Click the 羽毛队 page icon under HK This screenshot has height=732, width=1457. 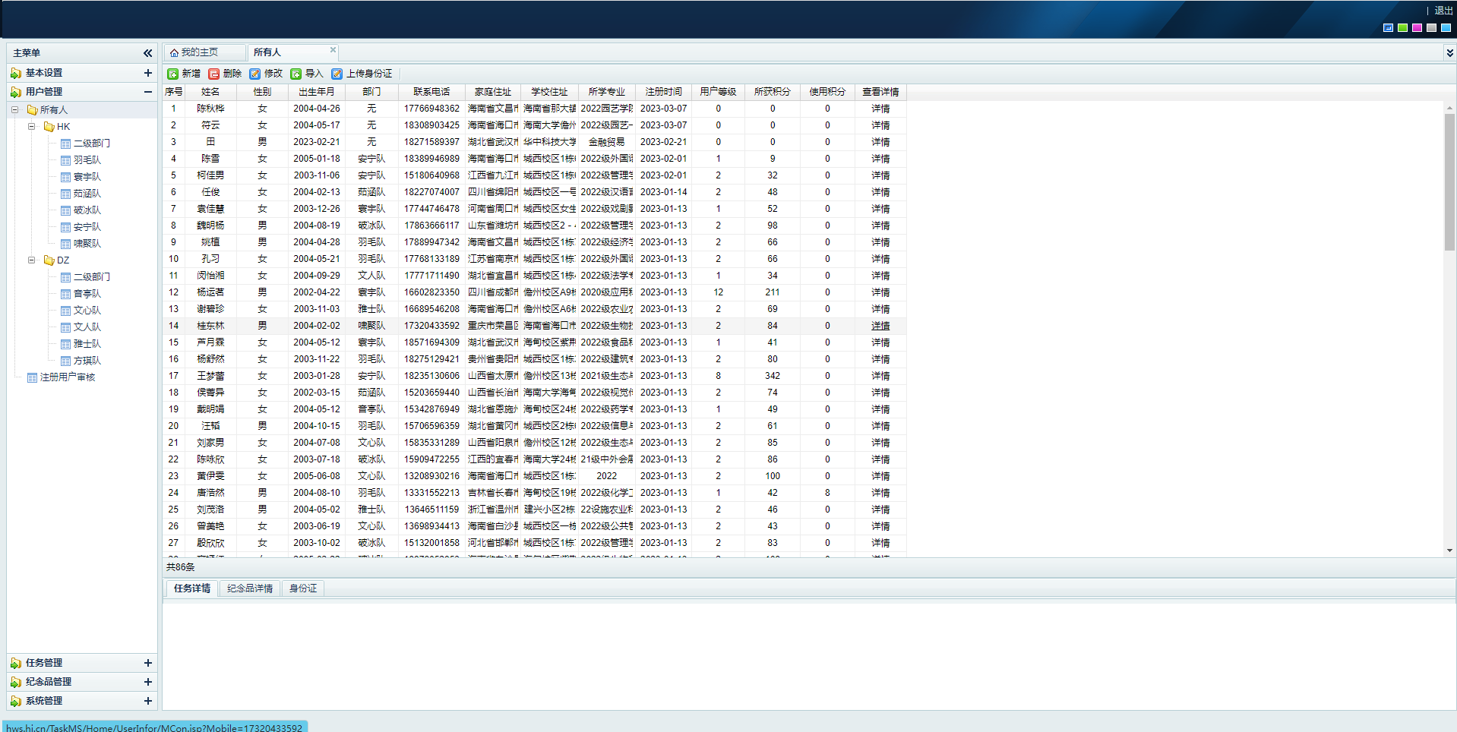[66, 160]
